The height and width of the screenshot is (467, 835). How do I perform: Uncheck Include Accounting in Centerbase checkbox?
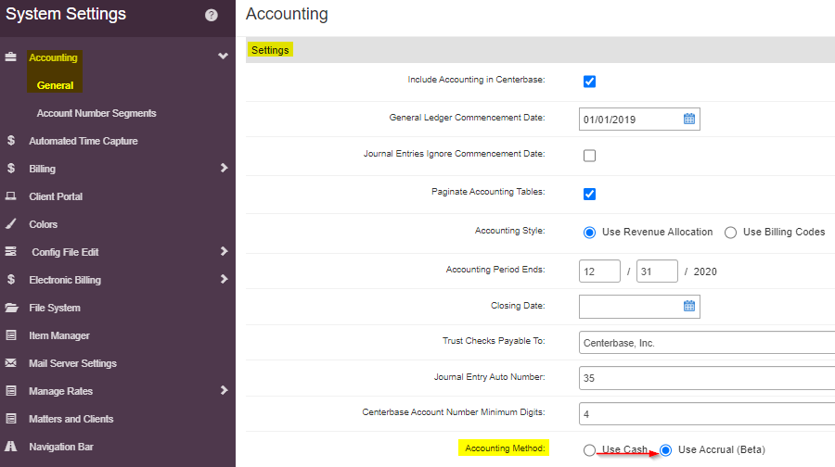click(x=589, y=82)
